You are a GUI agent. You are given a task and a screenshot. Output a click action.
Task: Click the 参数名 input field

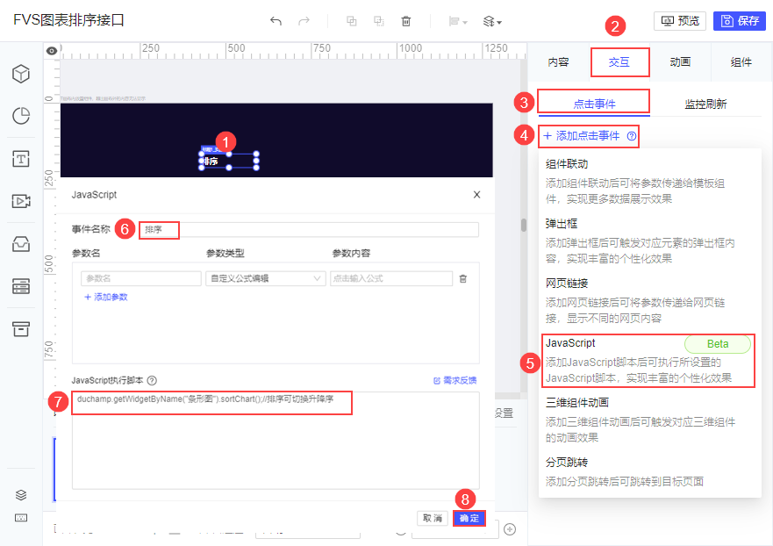coord(141,278)
